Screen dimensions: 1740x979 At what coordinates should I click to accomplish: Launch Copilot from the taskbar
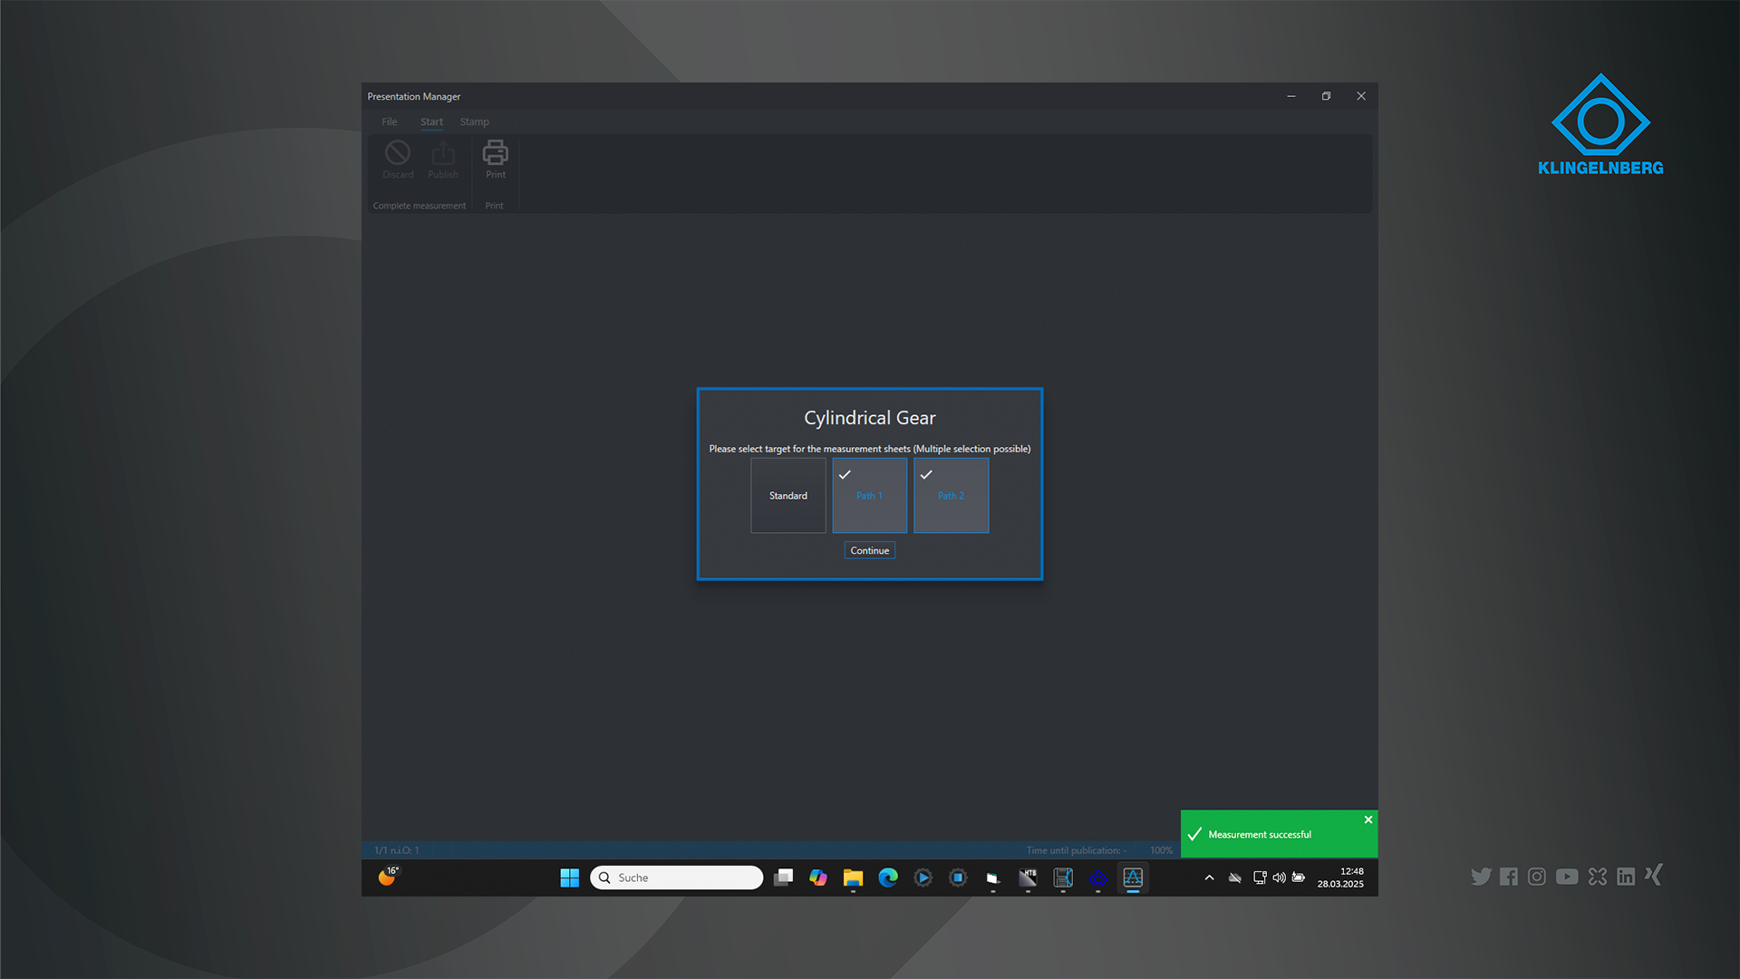pyautogui.click(x=818, y=877)
